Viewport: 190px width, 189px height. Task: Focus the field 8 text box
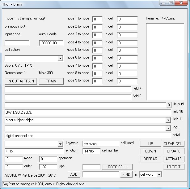tap(68, 97)
